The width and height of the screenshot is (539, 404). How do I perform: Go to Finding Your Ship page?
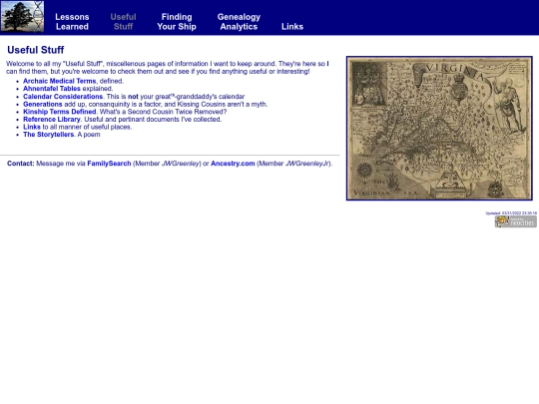click(x=177, y=22)
